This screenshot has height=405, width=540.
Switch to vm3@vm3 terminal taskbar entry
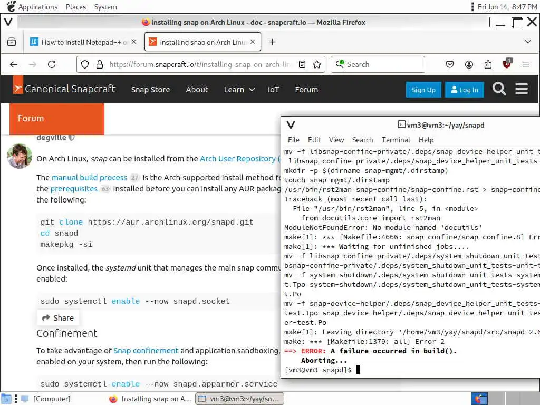(x=240, y=399)
